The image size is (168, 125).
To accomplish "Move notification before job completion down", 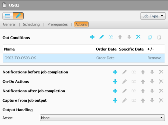I will pos(152,72).
